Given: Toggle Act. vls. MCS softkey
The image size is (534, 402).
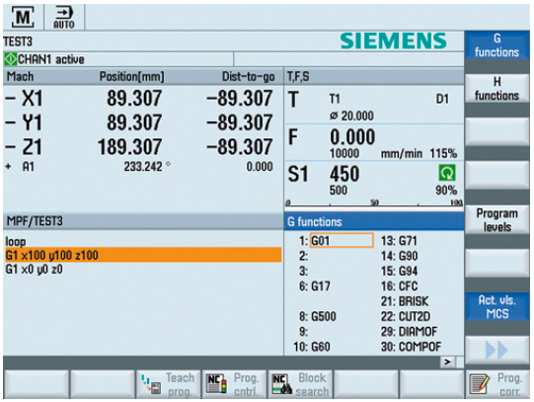Looking at the screenshot, I should pyautogui.click(x=496, y=307).
